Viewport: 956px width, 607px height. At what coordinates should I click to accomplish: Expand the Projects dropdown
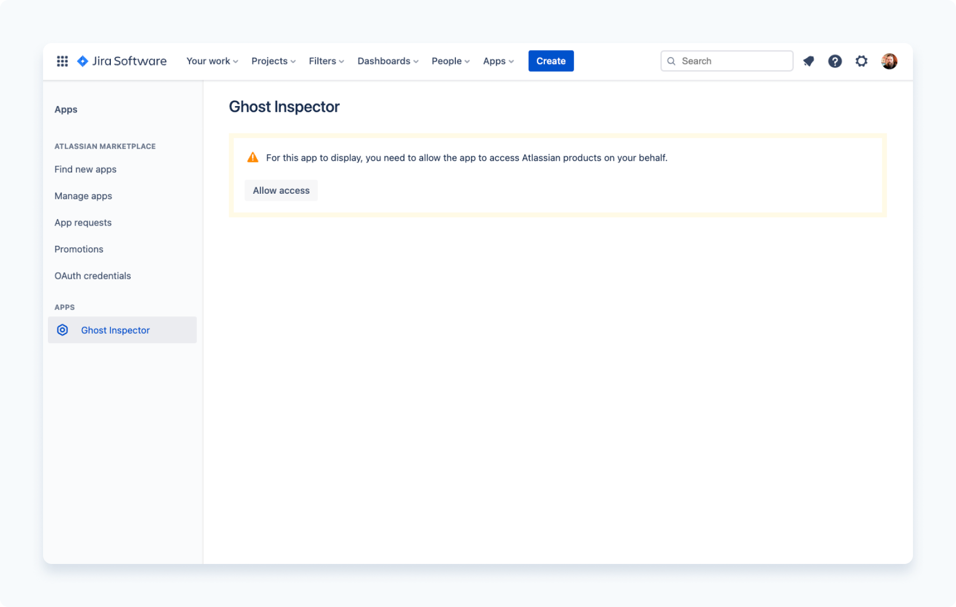click(273, 61)
